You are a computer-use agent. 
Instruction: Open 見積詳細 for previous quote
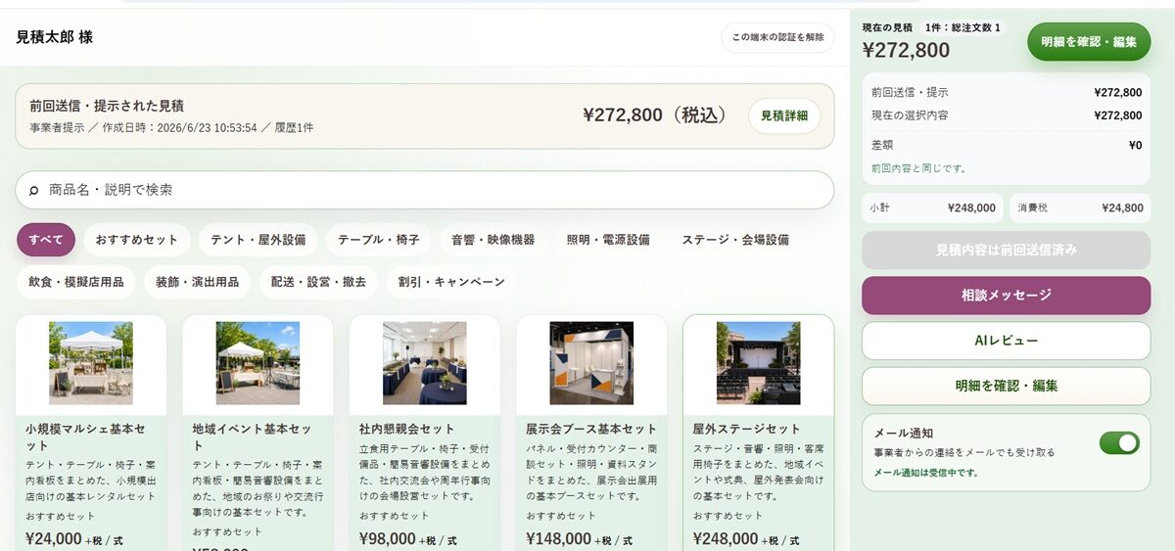[784, 115]
